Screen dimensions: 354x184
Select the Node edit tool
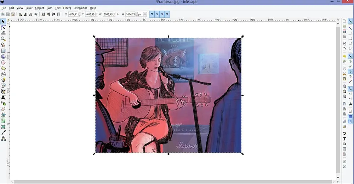(3, 27)
